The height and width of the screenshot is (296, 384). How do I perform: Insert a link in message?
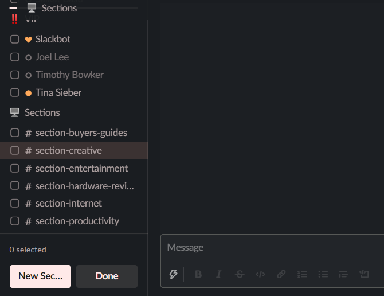tap(281, 274)
